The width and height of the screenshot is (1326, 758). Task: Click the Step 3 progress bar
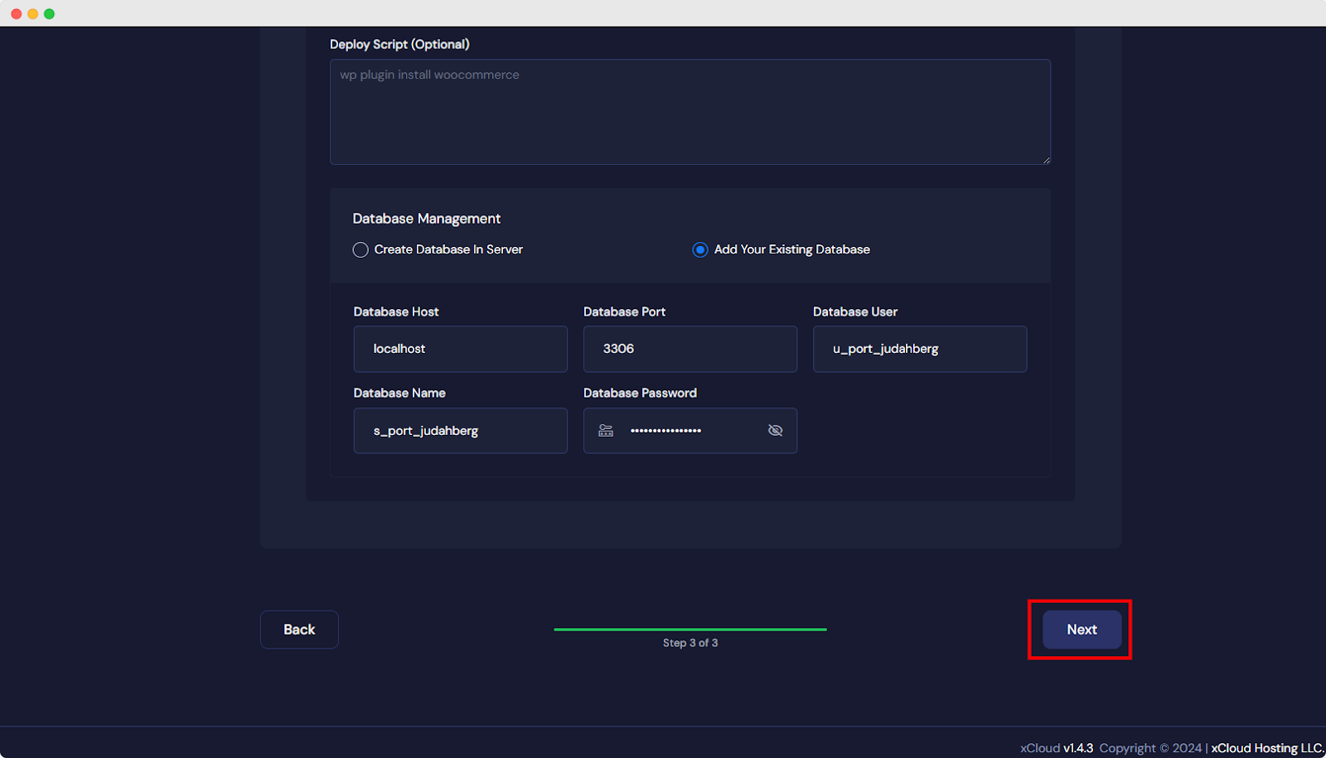click(690, 630)
